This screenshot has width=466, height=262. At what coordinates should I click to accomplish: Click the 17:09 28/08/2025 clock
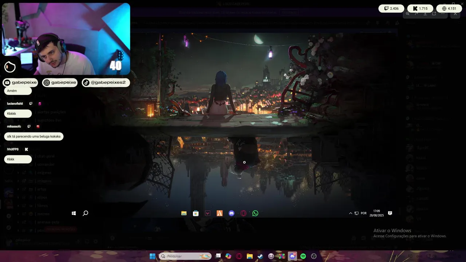point(376,213)
